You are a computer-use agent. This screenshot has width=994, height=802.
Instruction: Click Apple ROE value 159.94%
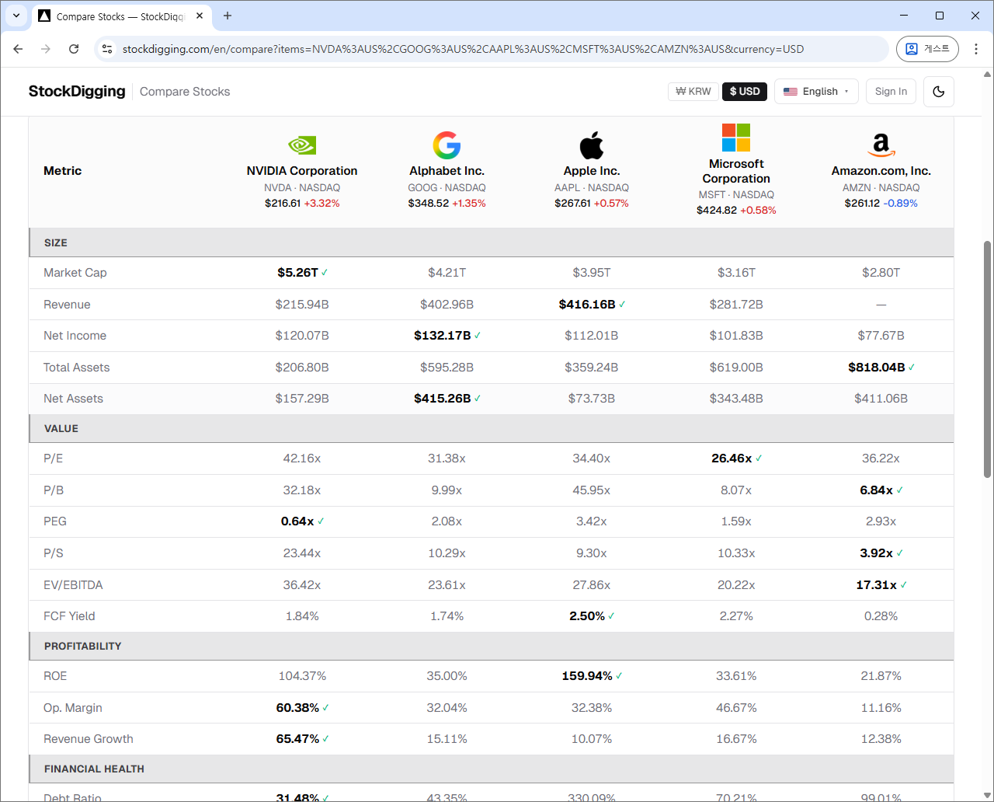[587, 676]
